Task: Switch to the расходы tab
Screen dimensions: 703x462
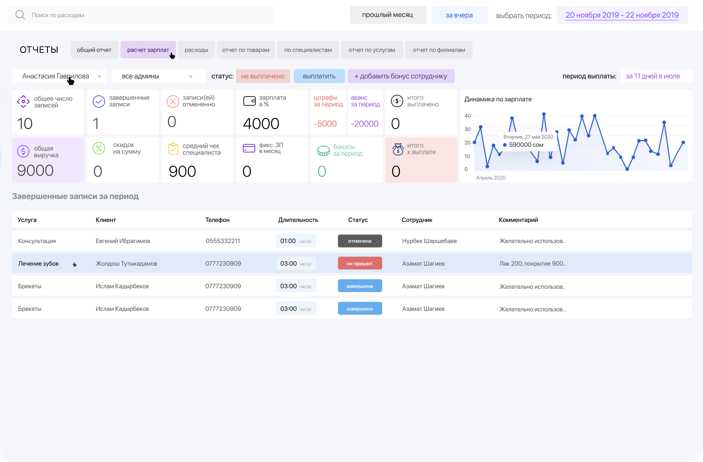Action: pyautogui.click(x=196, y=50)
